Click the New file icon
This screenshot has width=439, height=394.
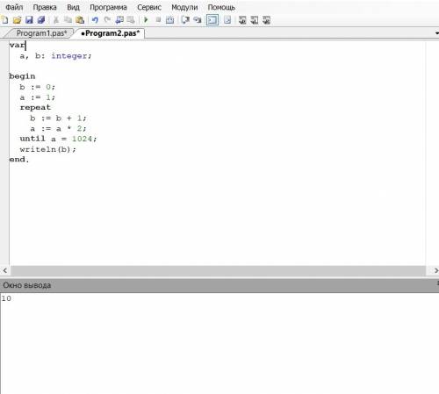point(5,20)
